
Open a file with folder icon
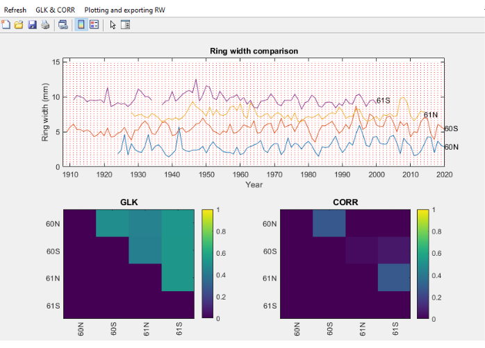(19, 25)
